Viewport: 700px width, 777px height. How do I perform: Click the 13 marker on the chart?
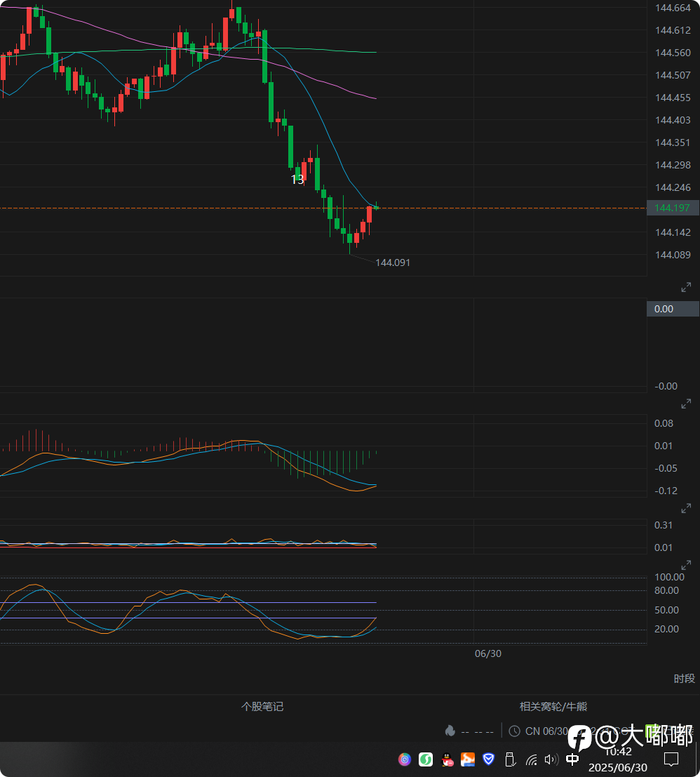point(297,180)
